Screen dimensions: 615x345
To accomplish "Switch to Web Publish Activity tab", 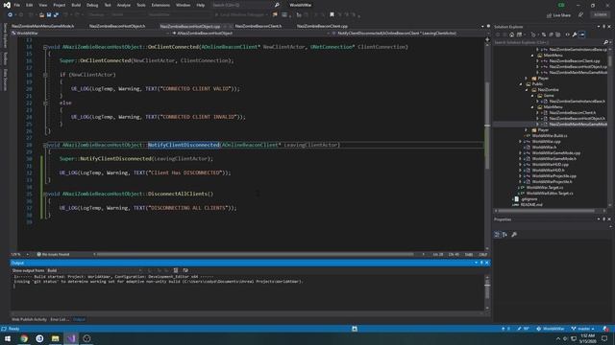I will tap(29, 319).
